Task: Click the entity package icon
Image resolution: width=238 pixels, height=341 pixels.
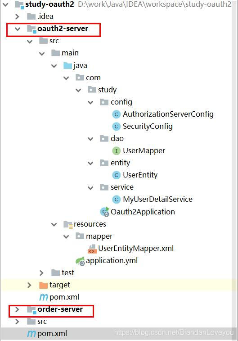Action: pos(104,163)
